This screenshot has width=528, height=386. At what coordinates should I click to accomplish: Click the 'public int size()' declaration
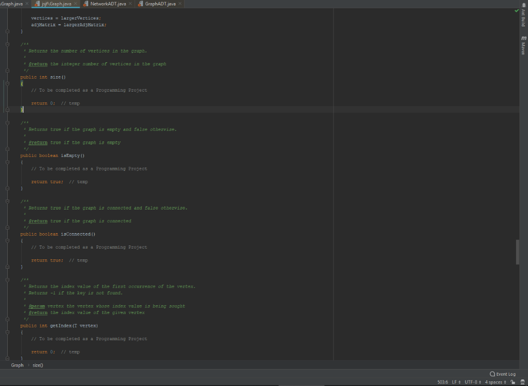coord(43,77)
